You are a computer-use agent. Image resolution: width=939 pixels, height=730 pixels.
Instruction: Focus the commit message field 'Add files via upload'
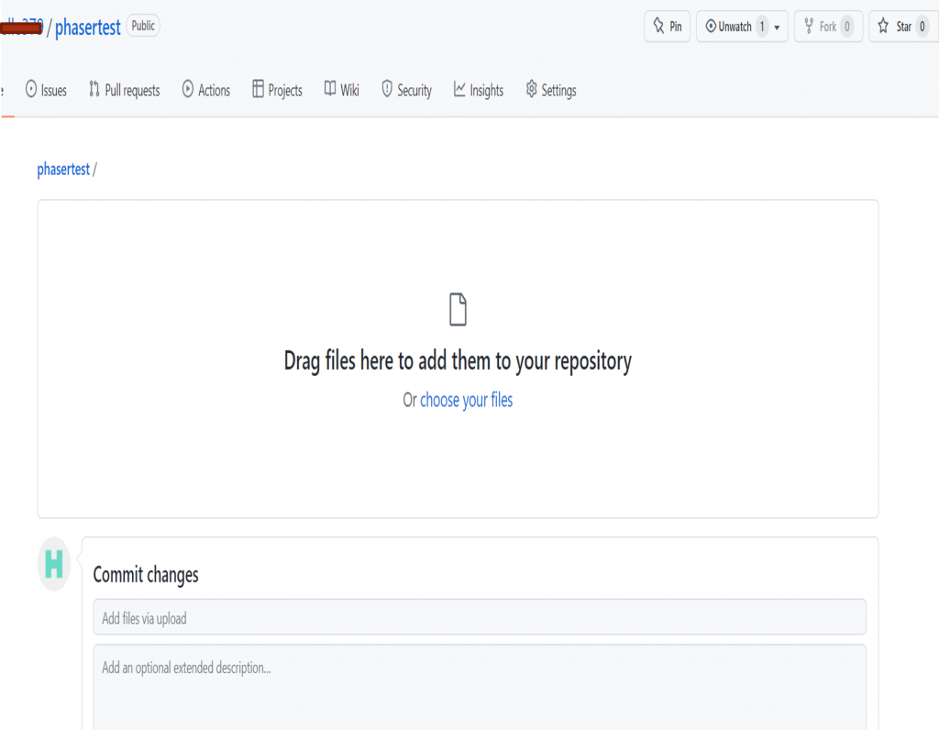pyautogui.click(x=480, y=617)
